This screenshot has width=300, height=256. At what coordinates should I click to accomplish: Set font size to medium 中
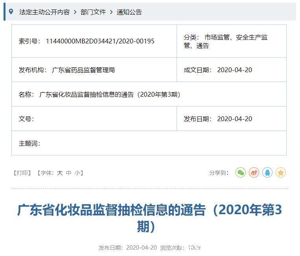coord(69,173)
